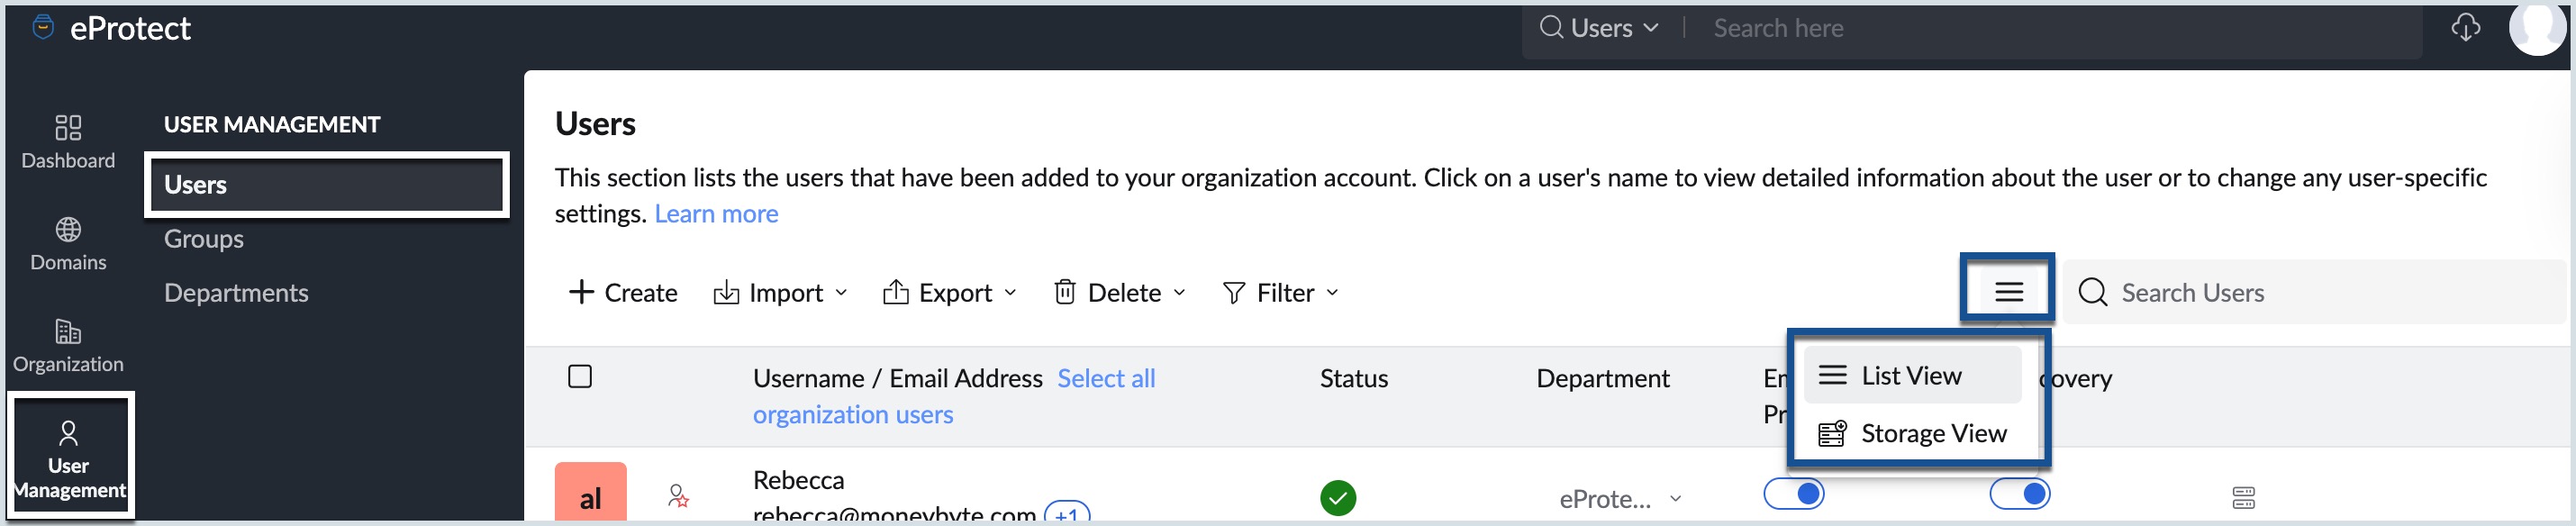Screen dimensions: 2576x526
Task: Click the cloud download icon
Action: [2465, 28]
